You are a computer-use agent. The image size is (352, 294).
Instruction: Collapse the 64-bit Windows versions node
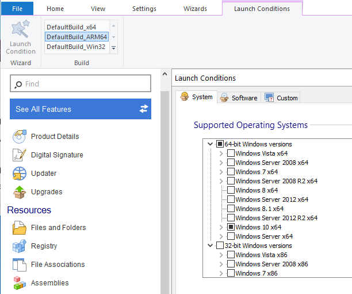pyautogui.click(x=211, y=144)
